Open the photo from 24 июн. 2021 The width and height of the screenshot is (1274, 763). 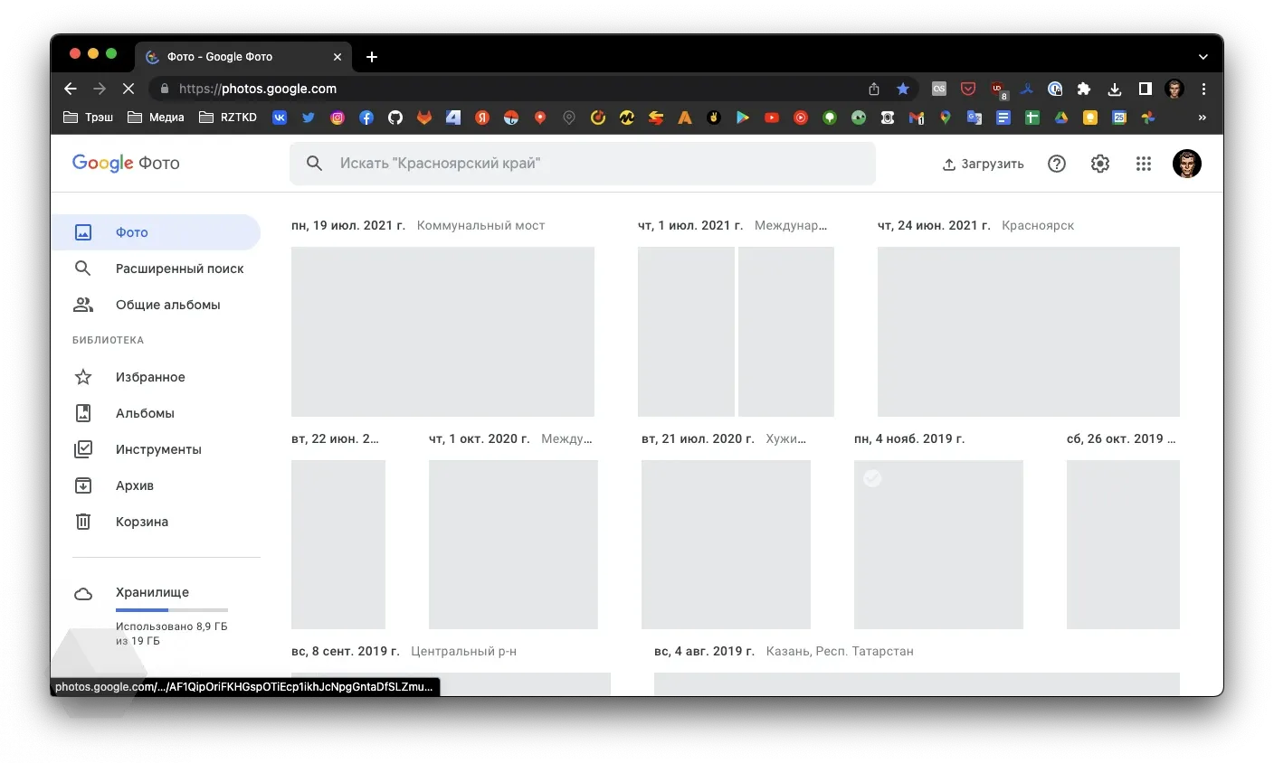point(1029,332)
